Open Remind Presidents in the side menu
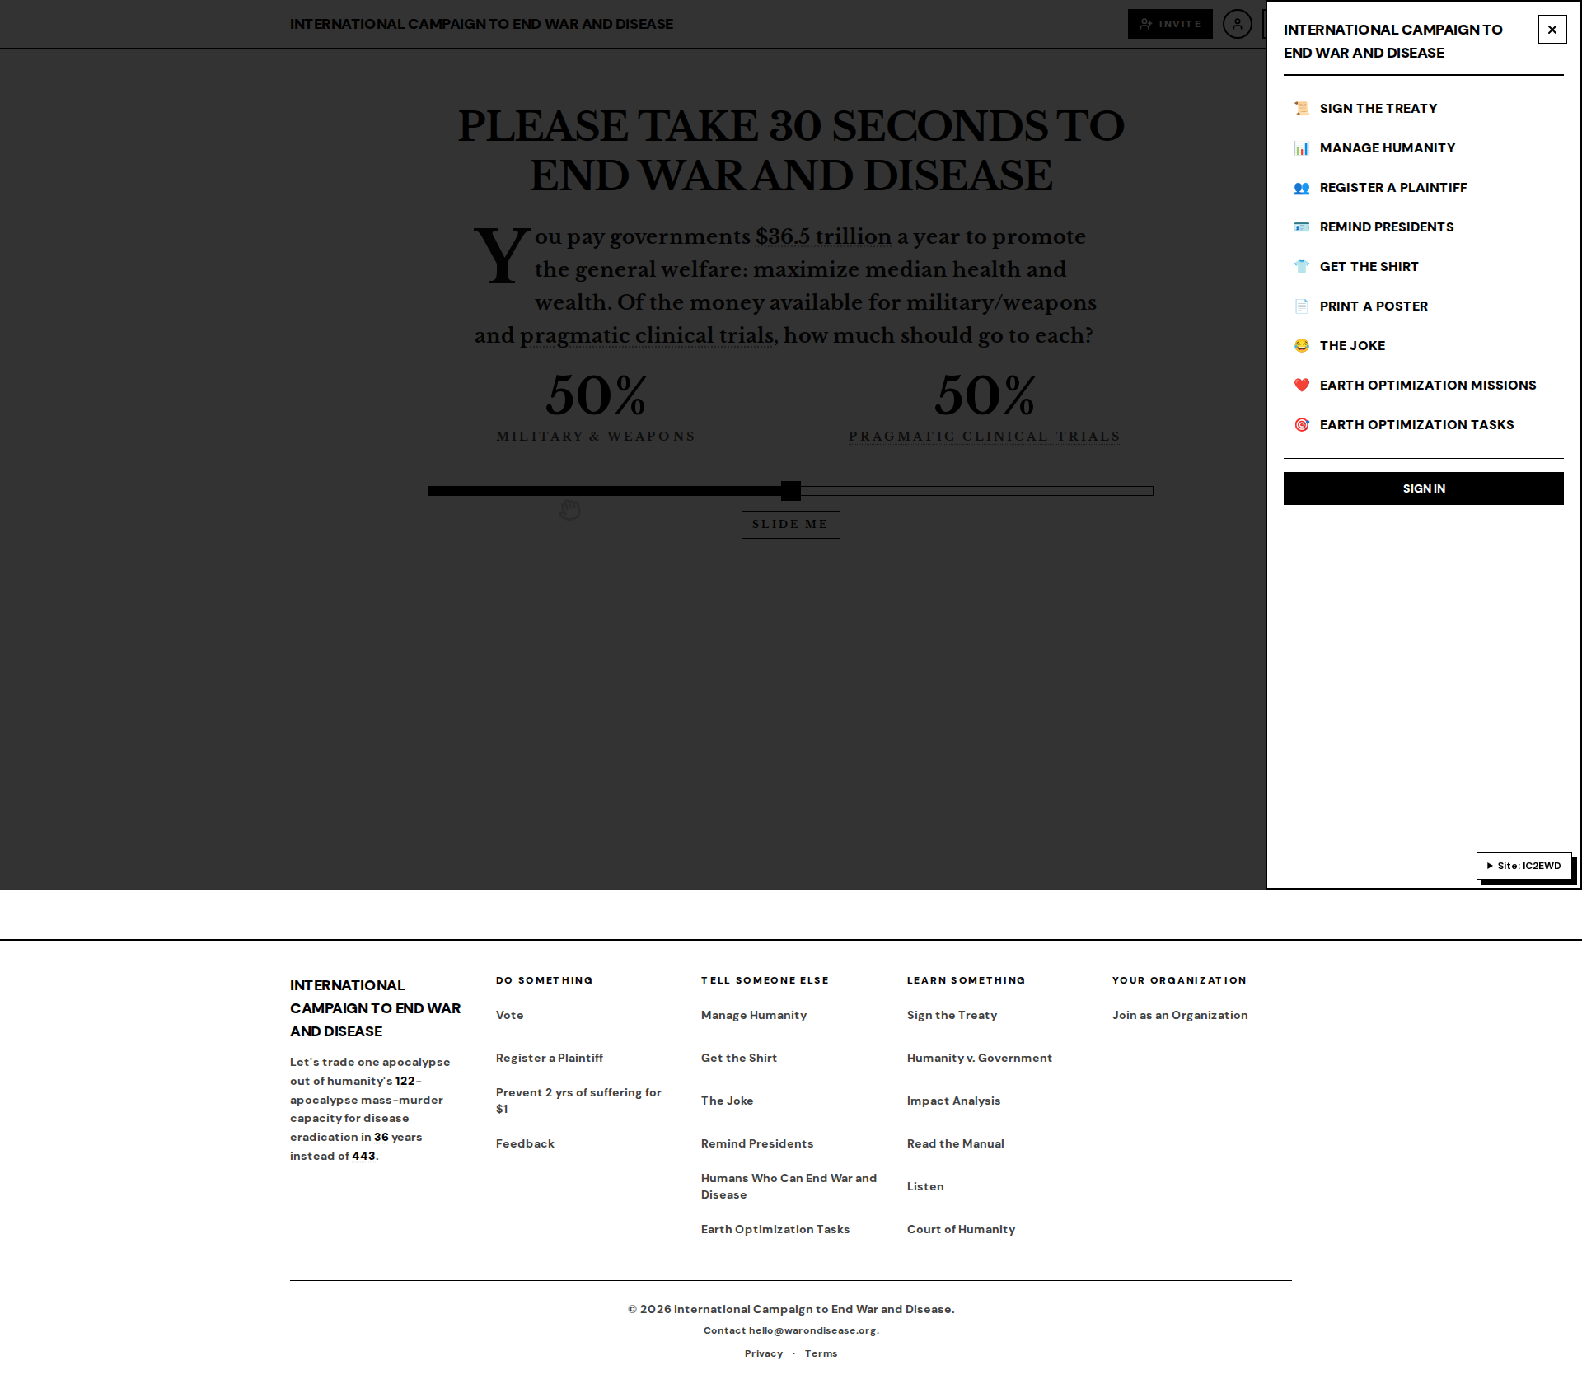This screenshot has width=1582, height=1393. click(1423, 227)
